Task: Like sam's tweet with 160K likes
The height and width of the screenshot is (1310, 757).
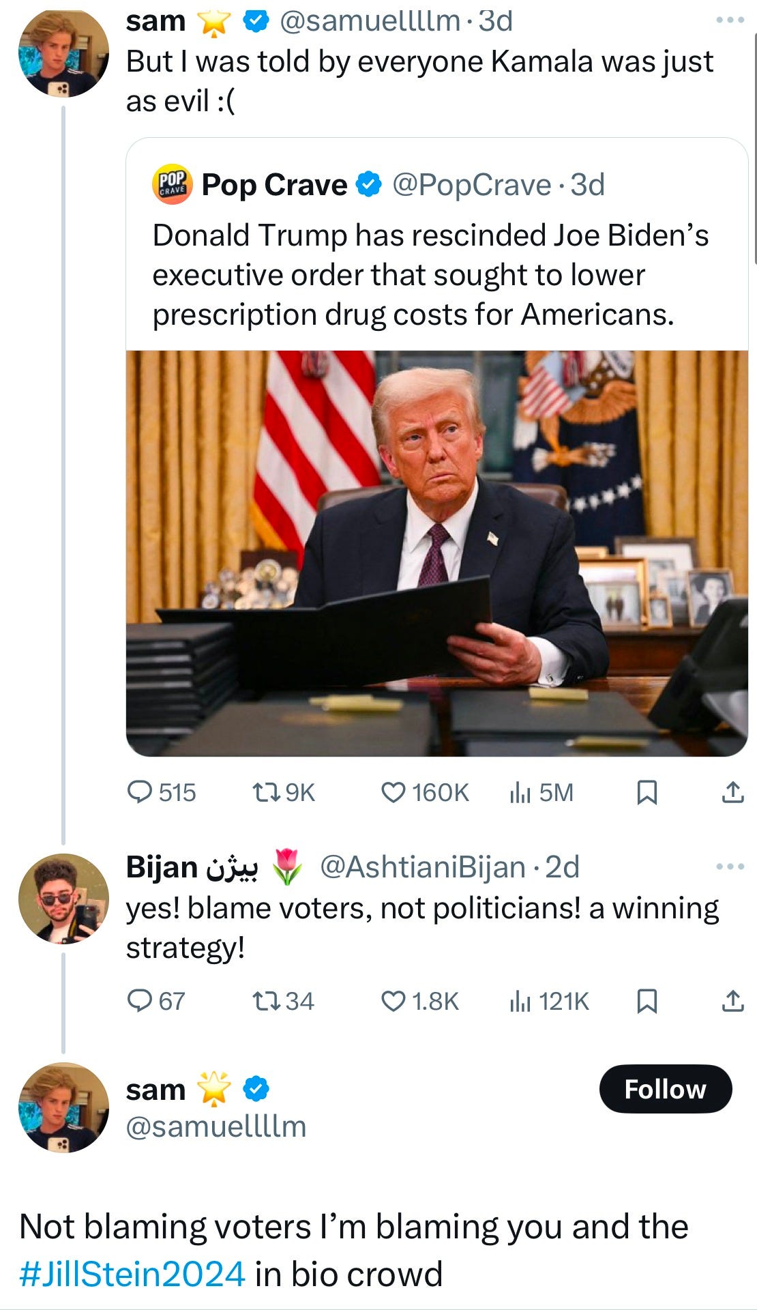Action: click(424, 792)
